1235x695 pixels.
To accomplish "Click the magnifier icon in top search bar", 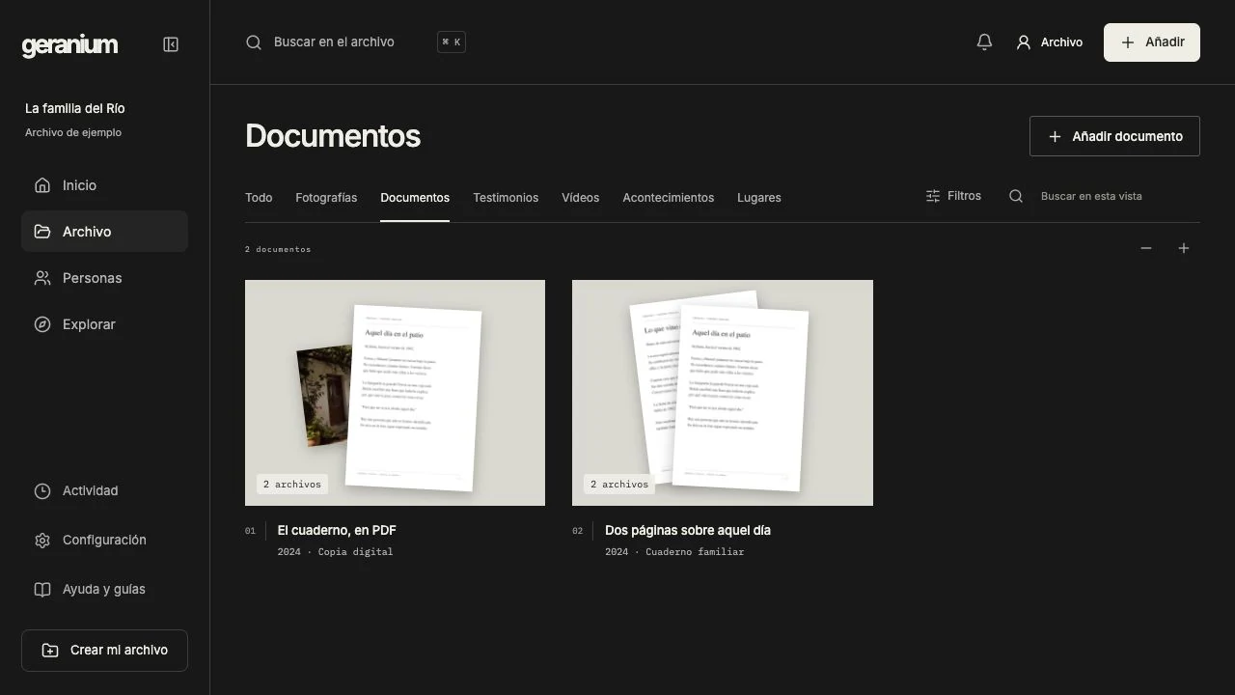I will pos(254,42).
